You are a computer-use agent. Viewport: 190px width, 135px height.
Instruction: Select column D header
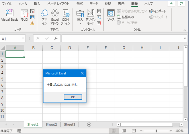point(70,48)
